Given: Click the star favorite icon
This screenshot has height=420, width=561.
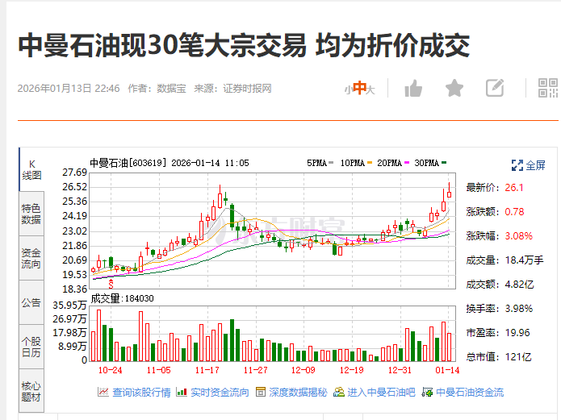Looking at the screenshot, I should tap(454, 89).
